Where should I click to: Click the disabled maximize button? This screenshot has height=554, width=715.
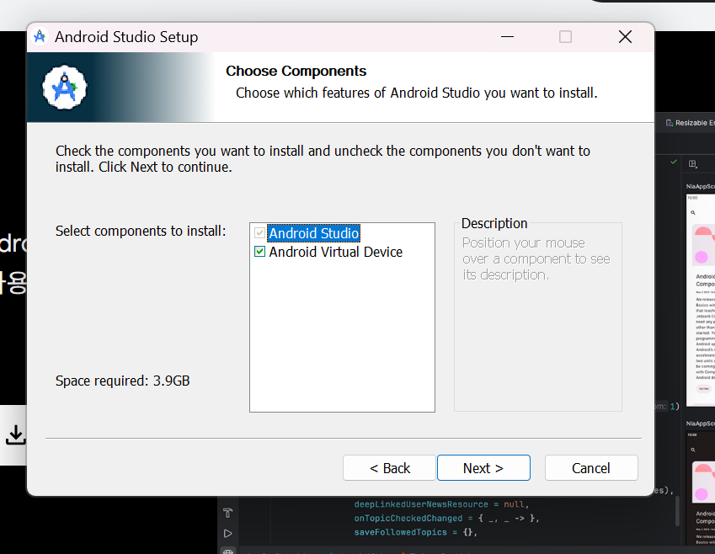[565, 36]
